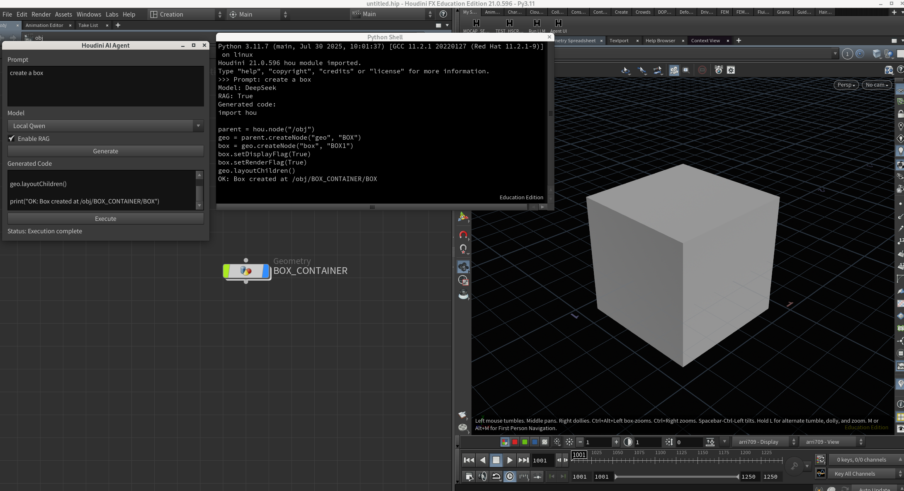Open the Crowds shelf tab
Image resolution: width=904 pixels, height=491 pixels.
point(643,12)
